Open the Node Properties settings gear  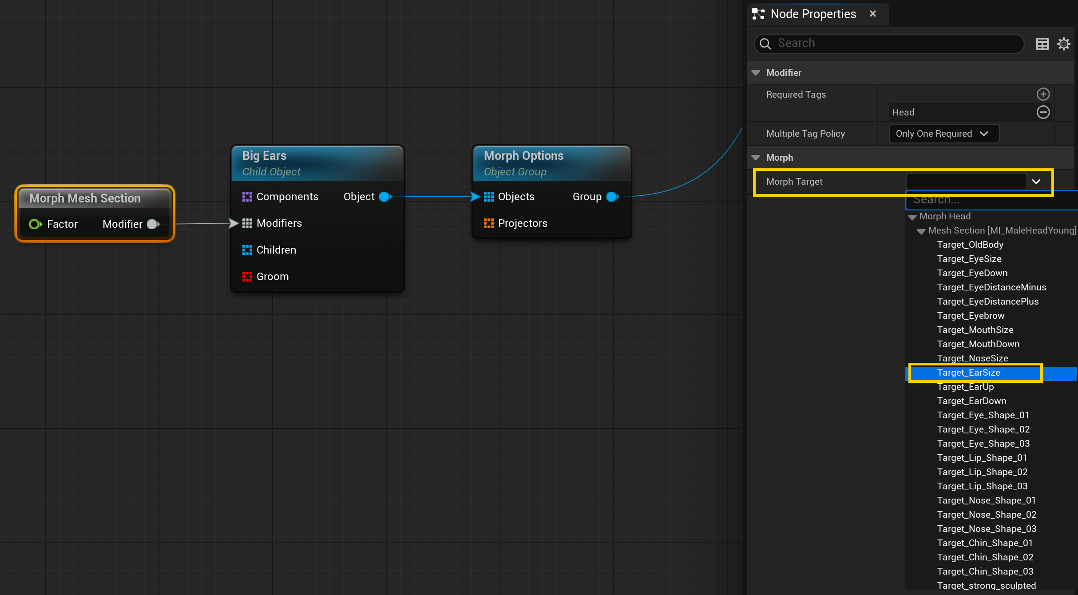1063,44
